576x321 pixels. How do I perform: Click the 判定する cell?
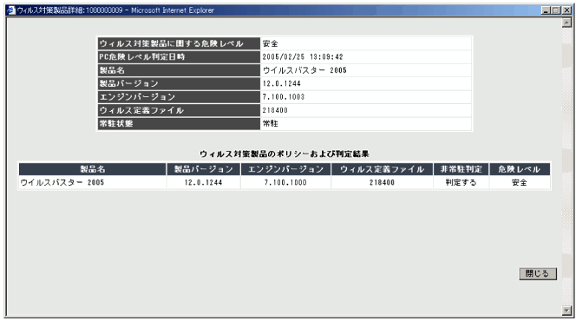[x=461, y=182]
